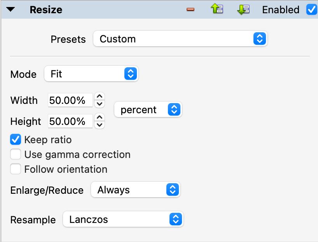Viewport: 318px width, 242px height.
Task: Open Resample Lanczos dropdown
Action: (123, 219)
